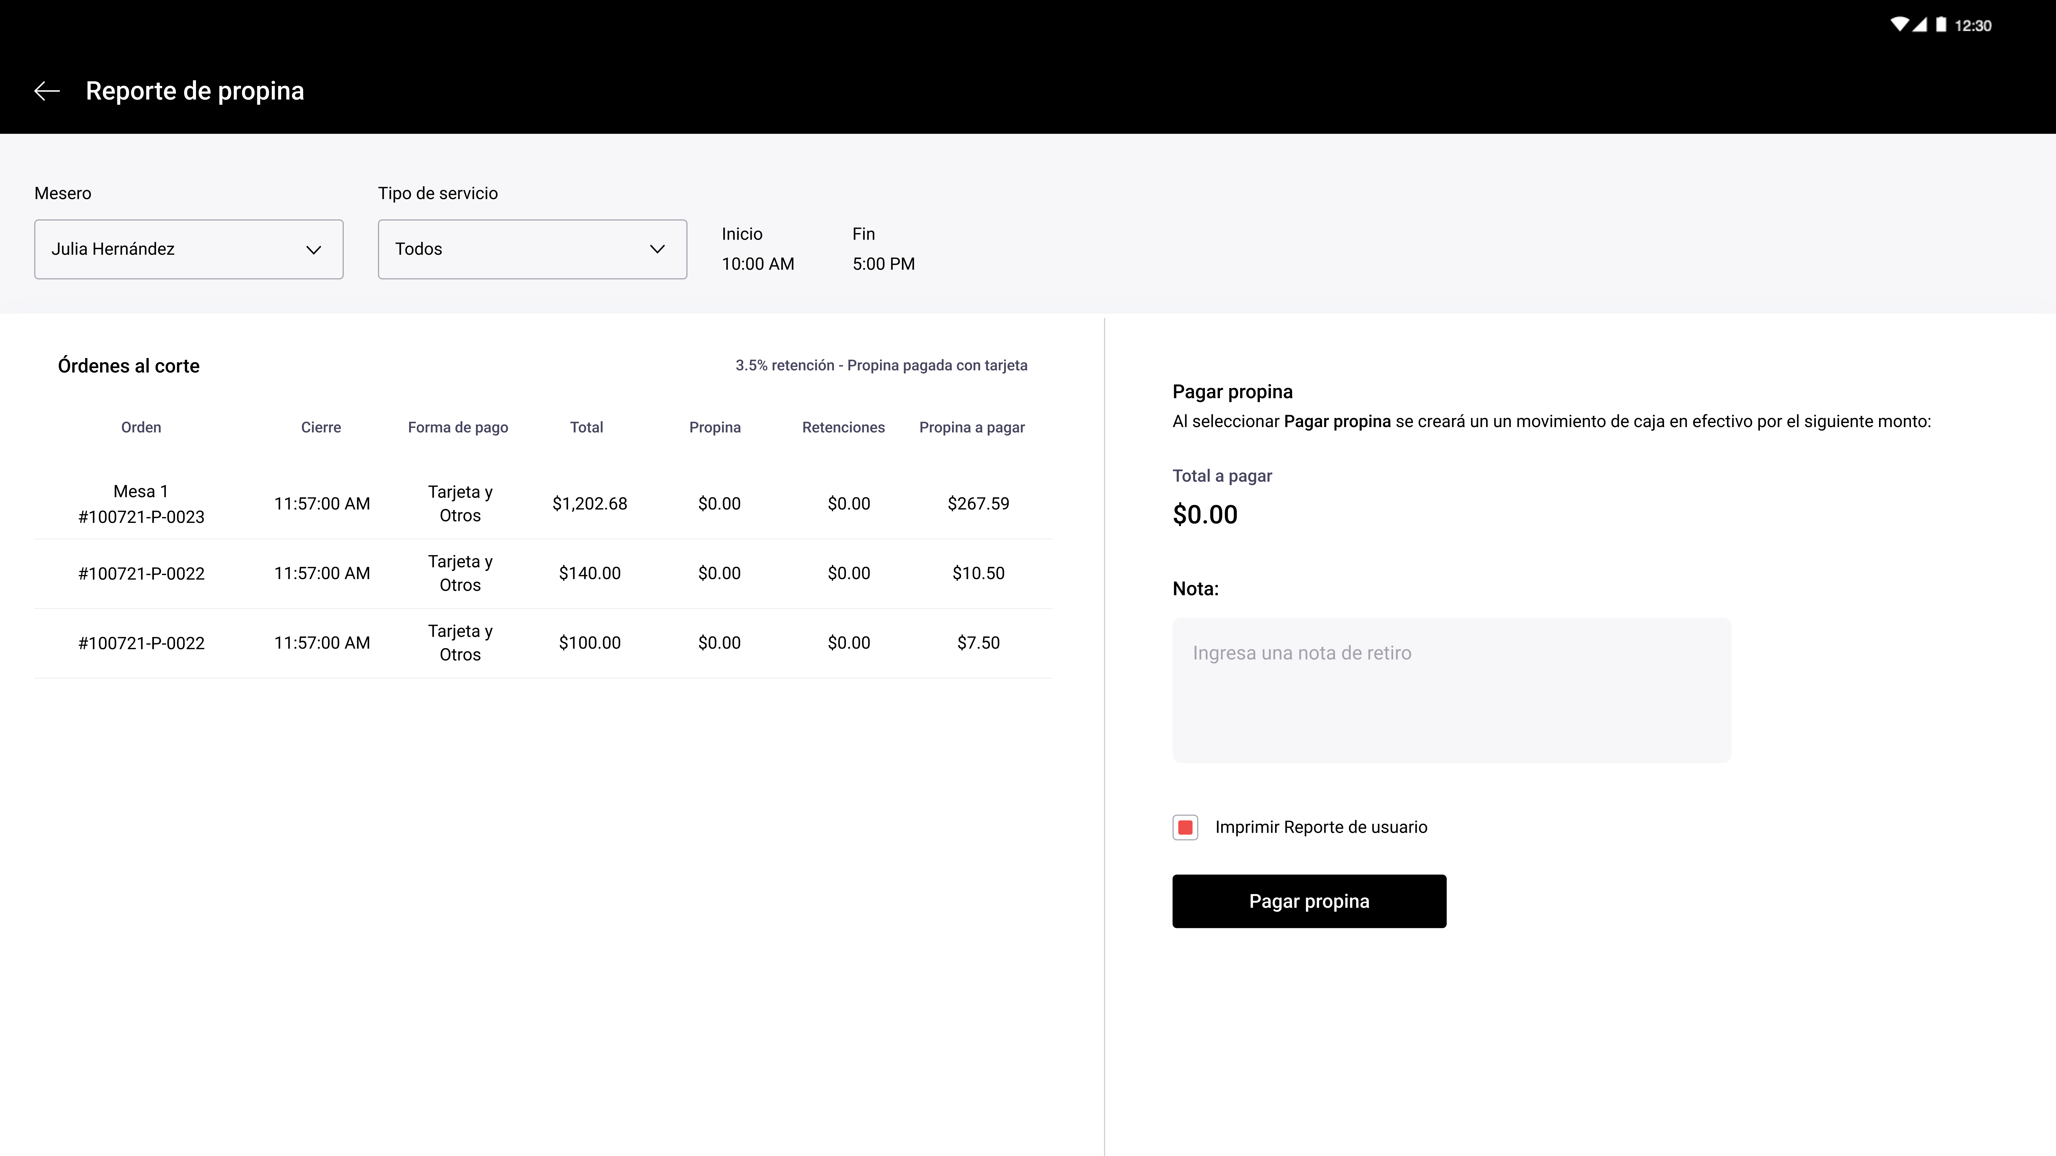This screenshot has width=2056, height=1156.
Task: Click the Forma de pago column header
Action: click(x=458, y=428)
